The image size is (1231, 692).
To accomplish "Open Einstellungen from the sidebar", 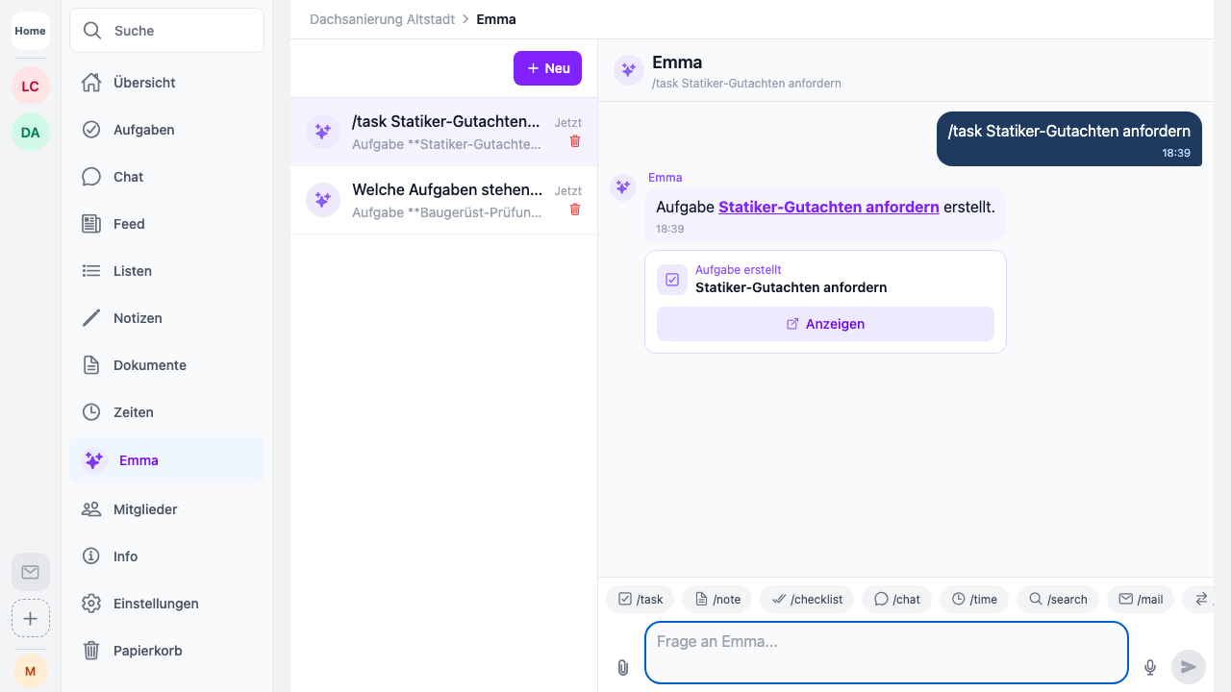I will [156, 604].
